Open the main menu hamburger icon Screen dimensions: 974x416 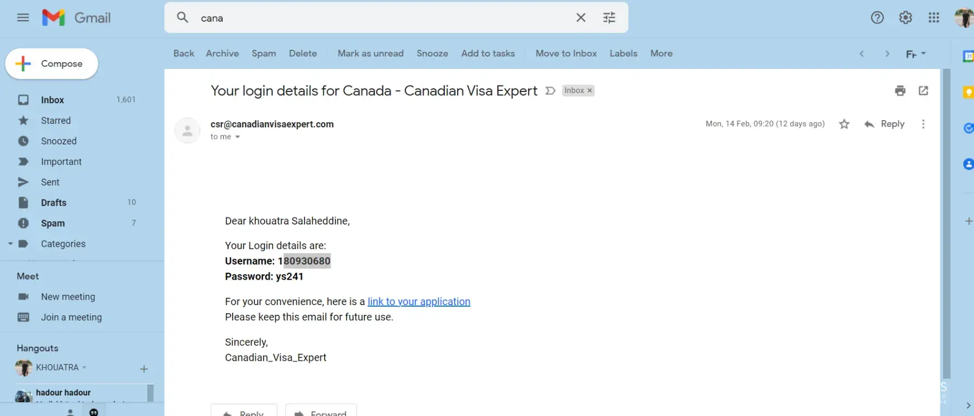coord(23,18)
